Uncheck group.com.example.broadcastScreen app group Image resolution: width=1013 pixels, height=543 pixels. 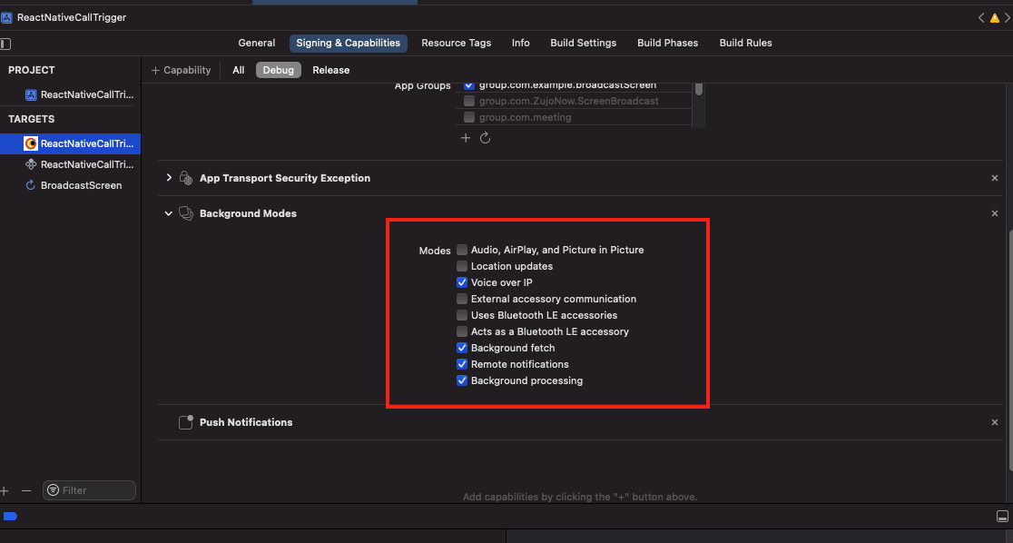(x=469, y=84)
